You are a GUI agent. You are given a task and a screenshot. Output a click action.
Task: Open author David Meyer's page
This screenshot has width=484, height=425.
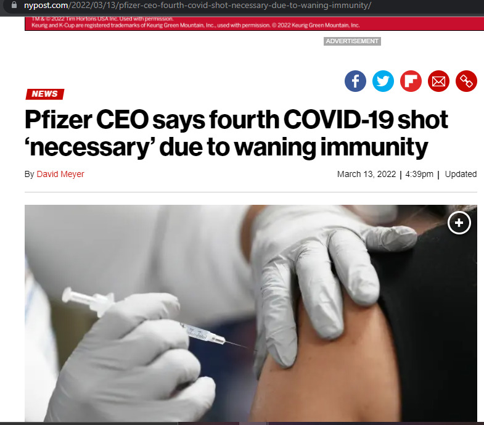(60, 174)
